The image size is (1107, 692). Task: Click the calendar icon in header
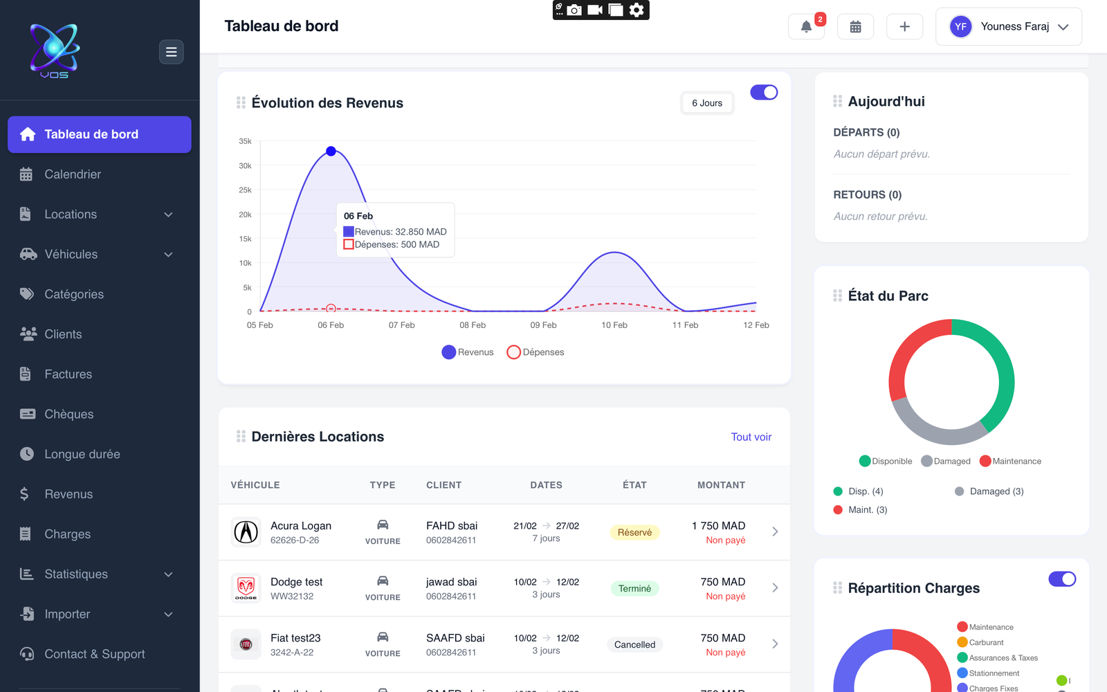click(x=855, y=27)
